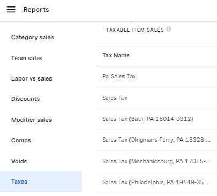The height and width of the screenshot is (196, 217).
Task: Open the Modifier sales report
Action: [x=32, y=120]
